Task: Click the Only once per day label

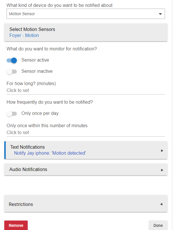Action: point(40,113)
